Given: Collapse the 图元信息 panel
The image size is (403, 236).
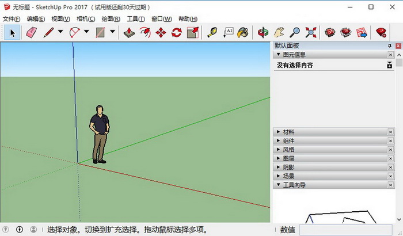Looking at the screenshot, I should (278, 55).
